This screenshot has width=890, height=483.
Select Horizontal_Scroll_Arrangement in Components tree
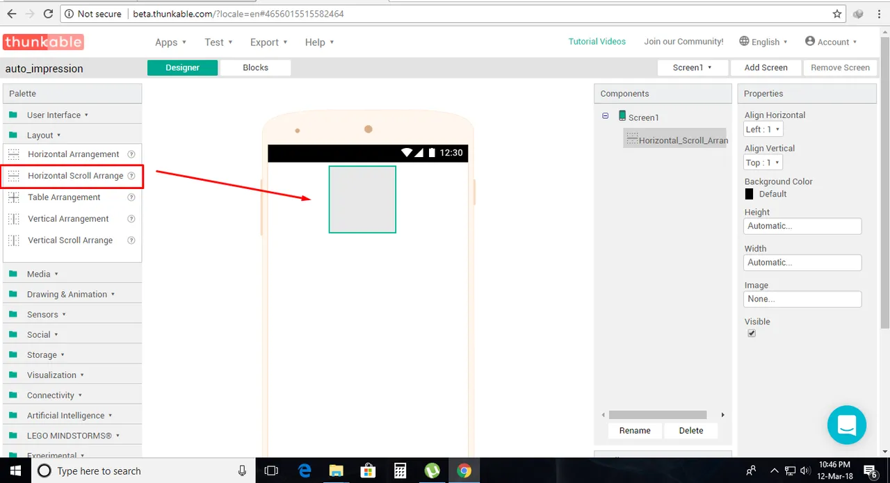pyautogui.click(x=676, y=138)
